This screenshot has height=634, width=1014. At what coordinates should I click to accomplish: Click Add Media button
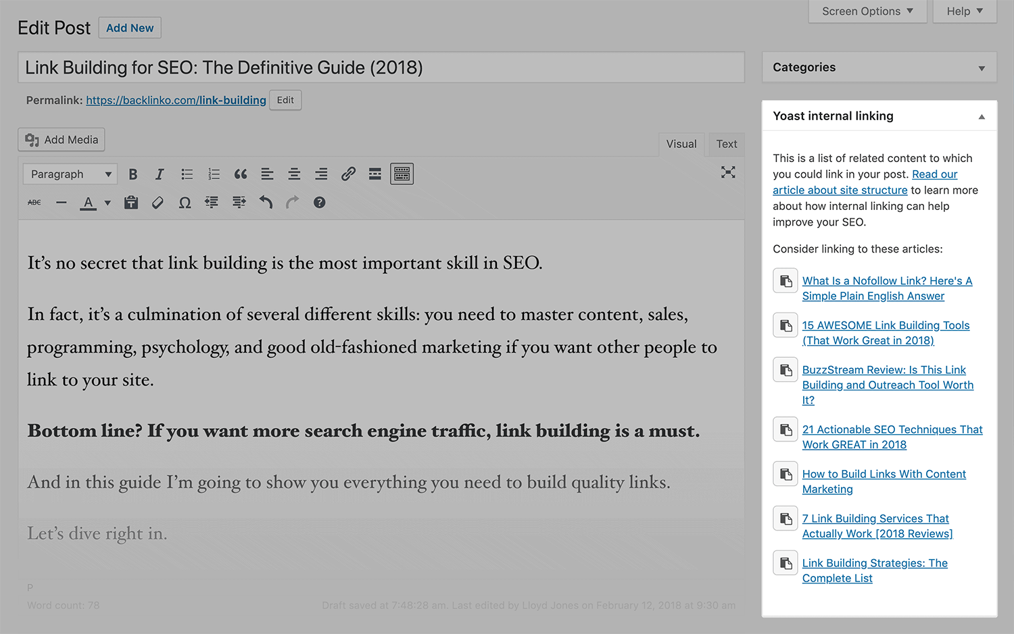pyautogui.click(x=62, y=140)
